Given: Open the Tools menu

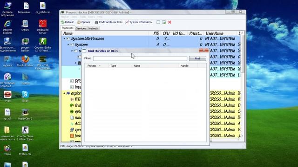Looking at the screenshot, I should 82,17.
